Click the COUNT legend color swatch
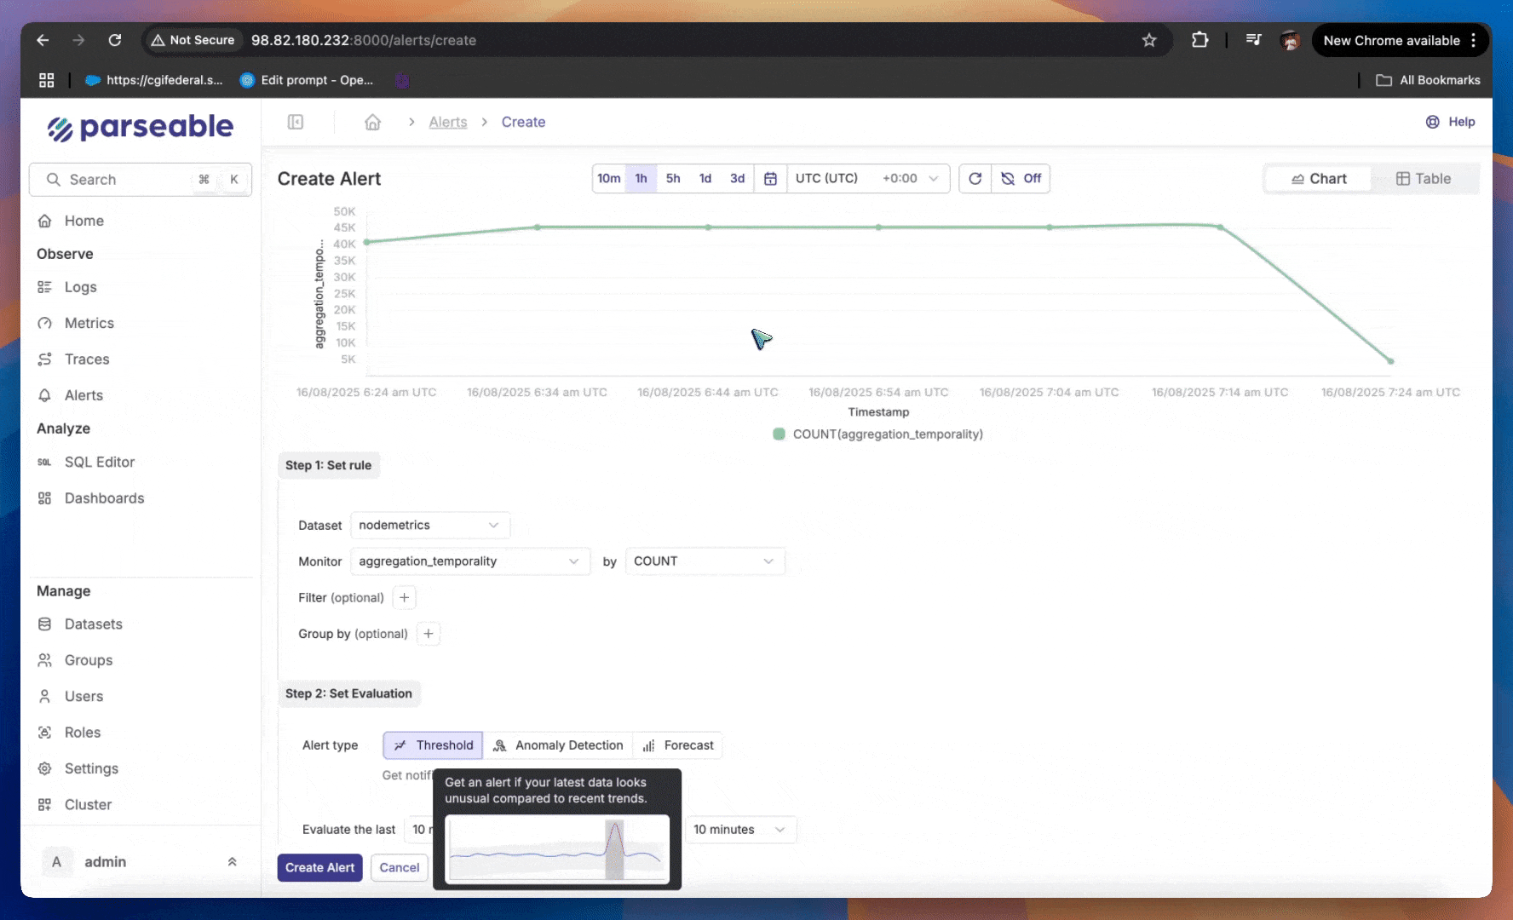This screenshot has width=1513, height=920. point(779,434)
